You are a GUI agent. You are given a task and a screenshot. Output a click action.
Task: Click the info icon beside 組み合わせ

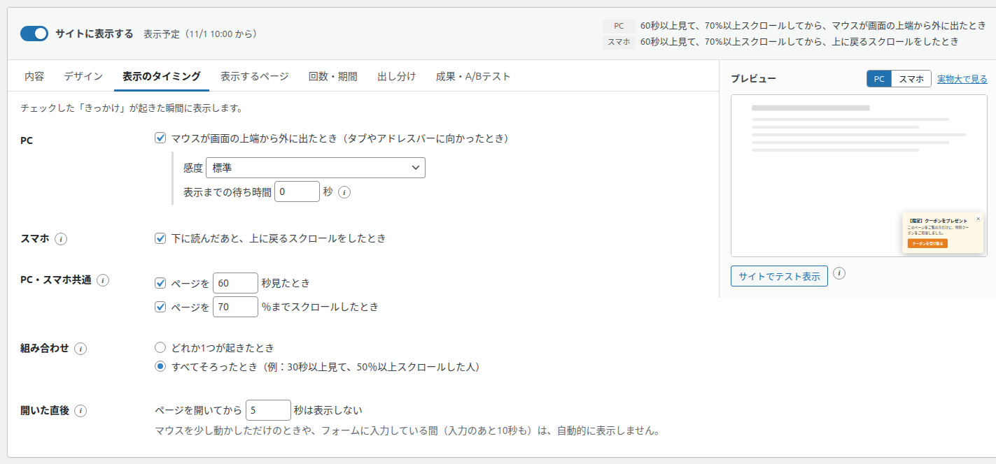pyautogui.click(x=80, y=349)
